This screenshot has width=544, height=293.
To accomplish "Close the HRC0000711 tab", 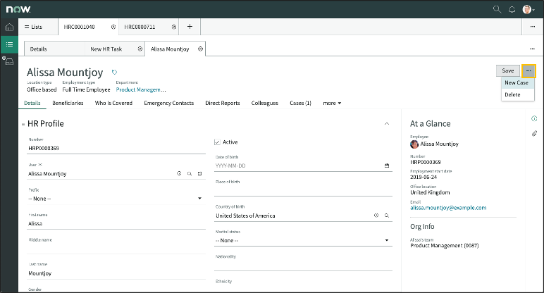I will coord(174,27).
